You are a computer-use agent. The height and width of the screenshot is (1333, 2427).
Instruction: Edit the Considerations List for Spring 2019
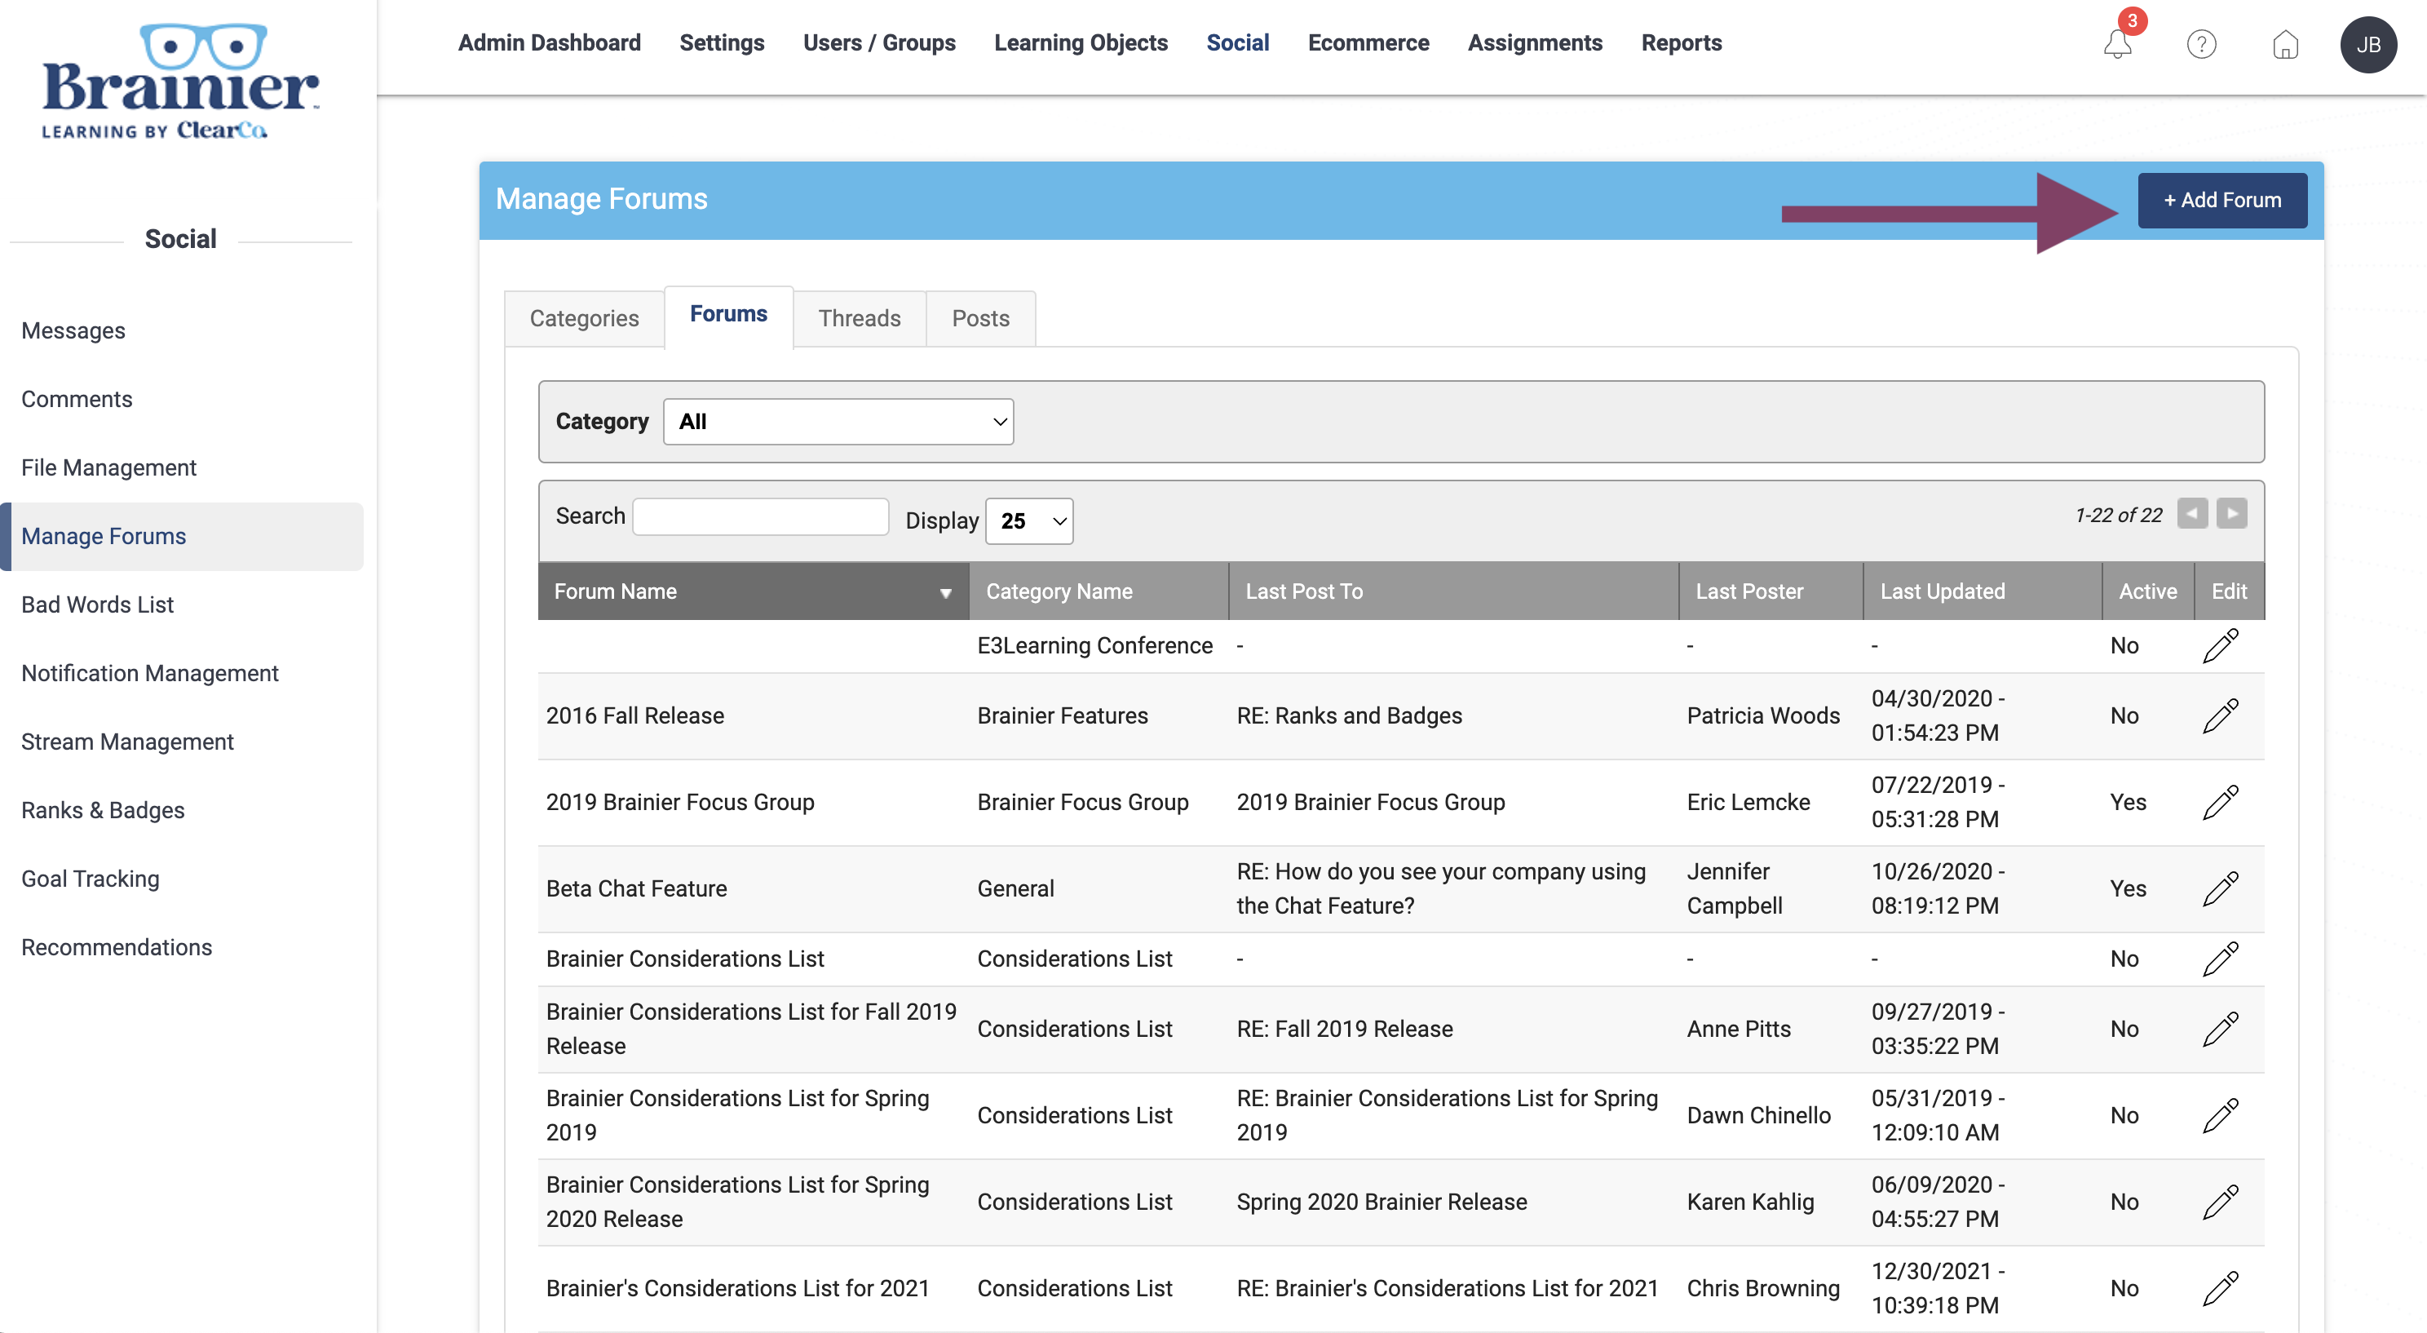pos(2220,1115)
